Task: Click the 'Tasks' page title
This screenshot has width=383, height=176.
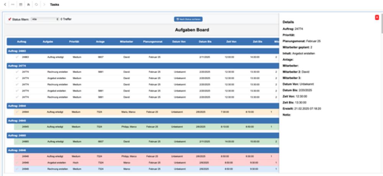Action: (54, 4)
